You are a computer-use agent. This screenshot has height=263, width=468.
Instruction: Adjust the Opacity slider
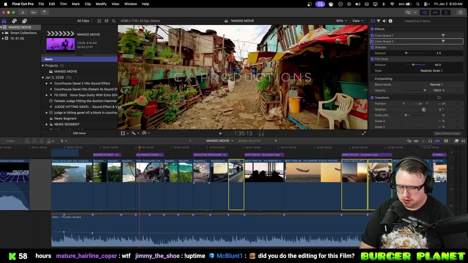pos(416,90)
